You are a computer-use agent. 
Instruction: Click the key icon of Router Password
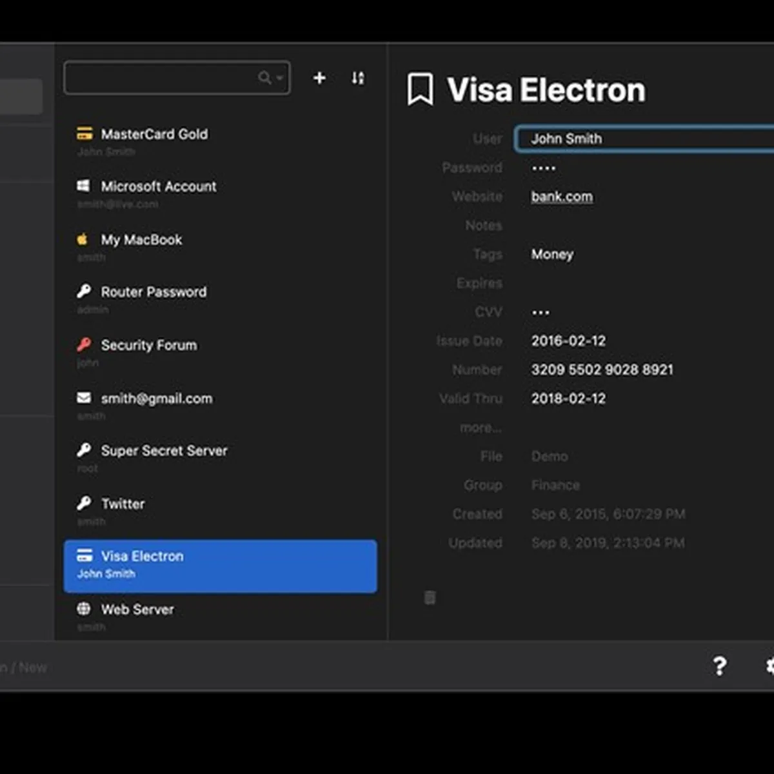(84, 292)
